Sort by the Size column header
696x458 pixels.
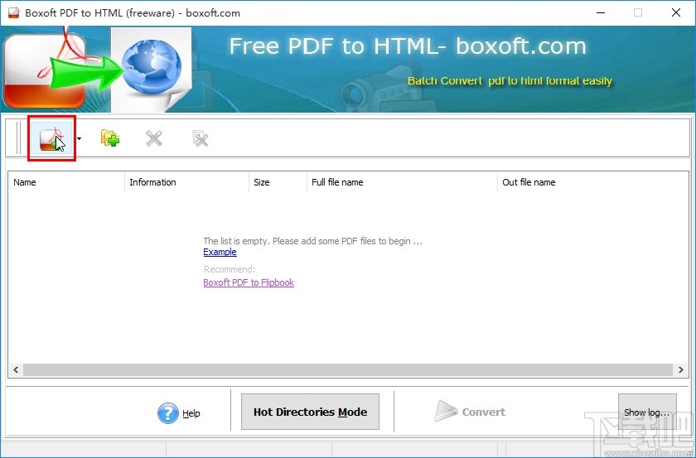click(x=278, y=182)
